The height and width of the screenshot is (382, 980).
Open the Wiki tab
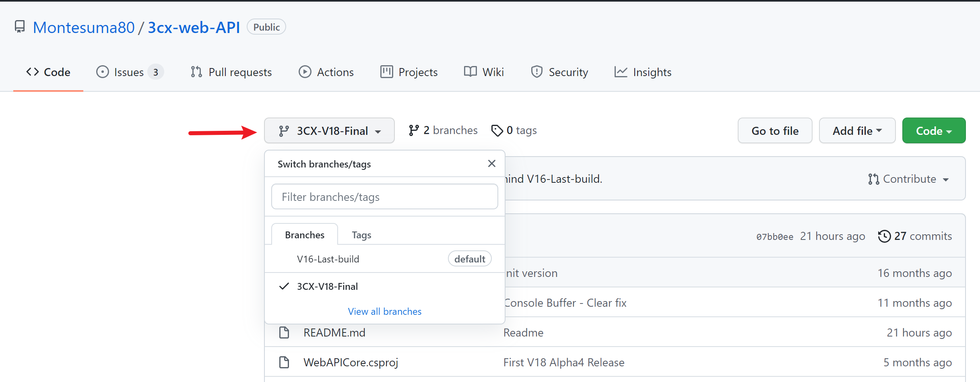coord(484,72)
